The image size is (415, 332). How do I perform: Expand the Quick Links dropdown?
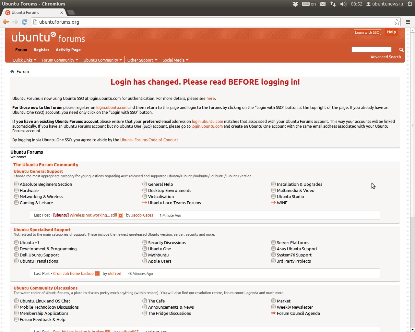pos(24,60)
